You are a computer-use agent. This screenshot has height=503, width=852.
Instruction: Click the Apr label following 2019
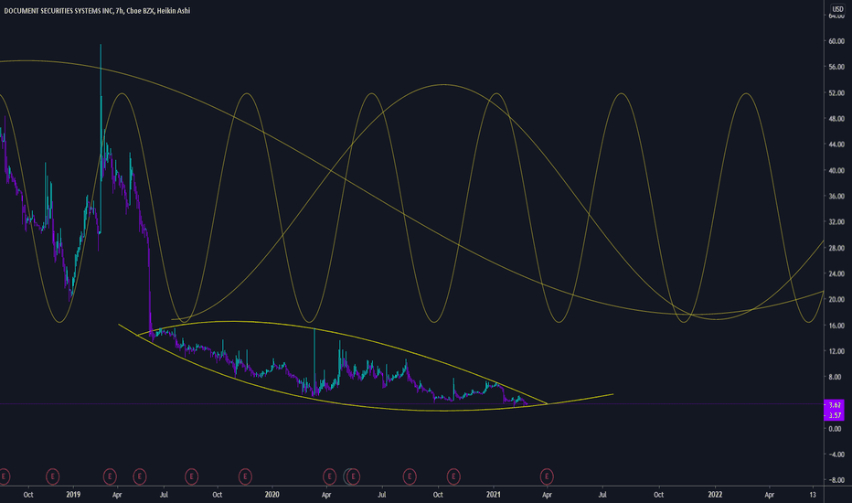click(x=117, y=495)
